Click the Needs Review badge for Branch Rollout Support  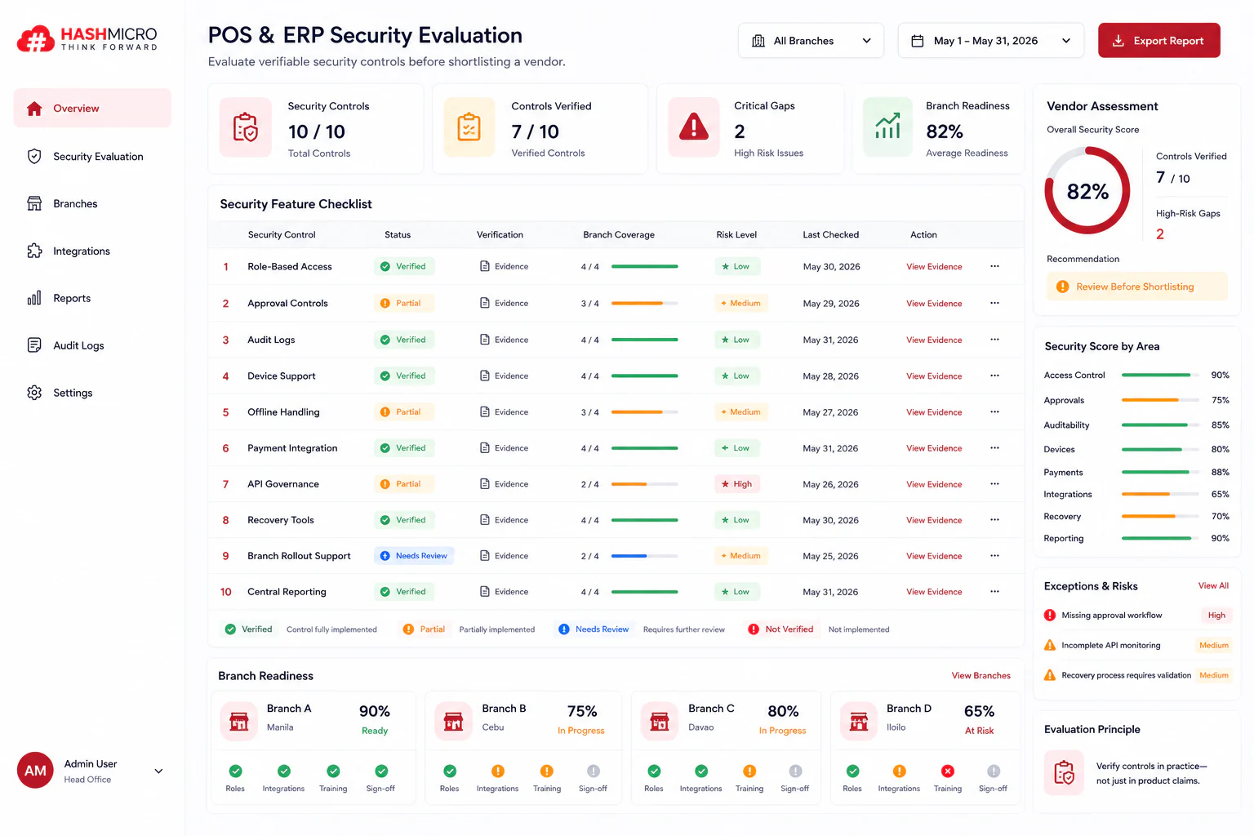[x=414, y=556]
